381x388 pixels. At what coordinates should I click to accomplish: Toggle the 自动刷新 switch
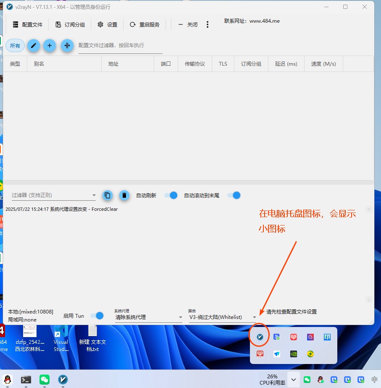[171, 196]
